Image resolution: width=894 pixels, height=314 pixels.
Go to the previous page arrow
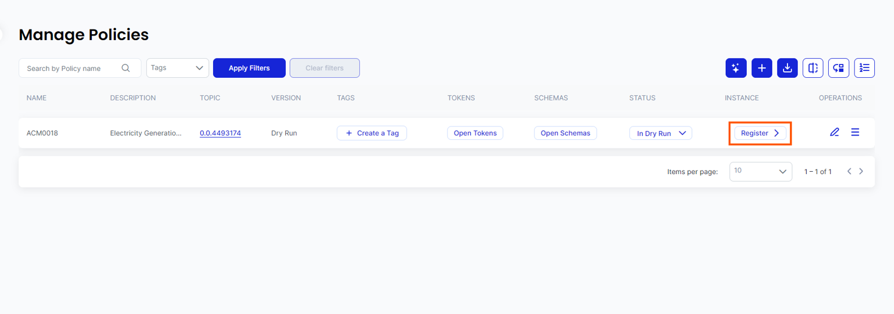849,171
